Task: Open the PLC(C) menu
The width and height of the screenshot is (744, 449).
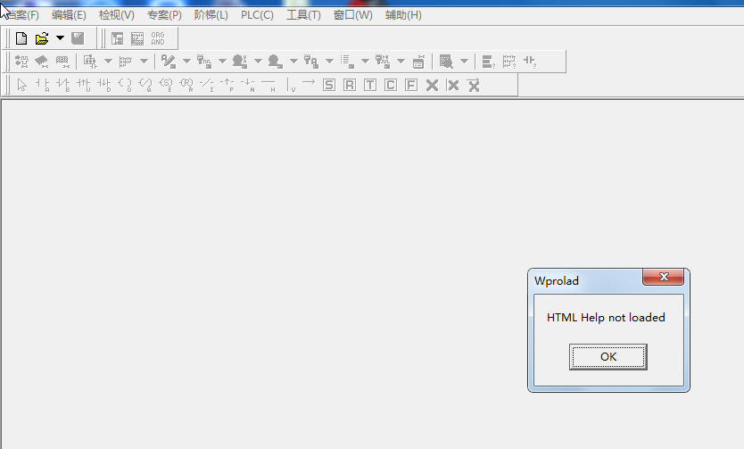Action: (x=257, y=15)
